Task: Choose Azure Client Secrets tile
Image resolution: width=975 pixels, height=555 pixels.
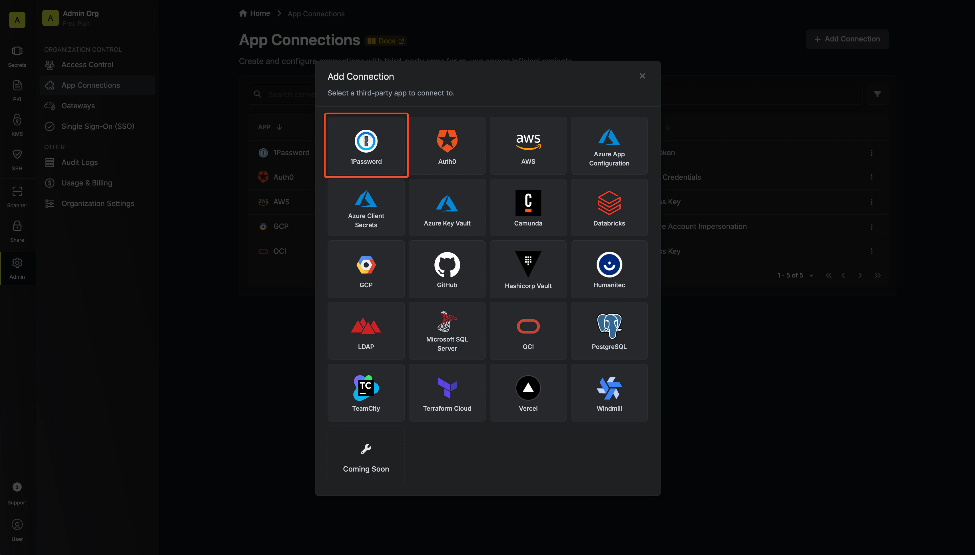Action: click(366, 207)
